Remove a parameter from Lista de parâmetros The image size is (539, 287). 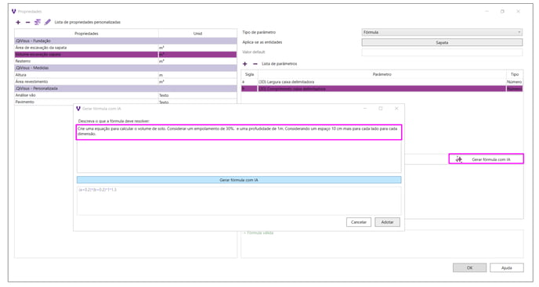point(255,64)
